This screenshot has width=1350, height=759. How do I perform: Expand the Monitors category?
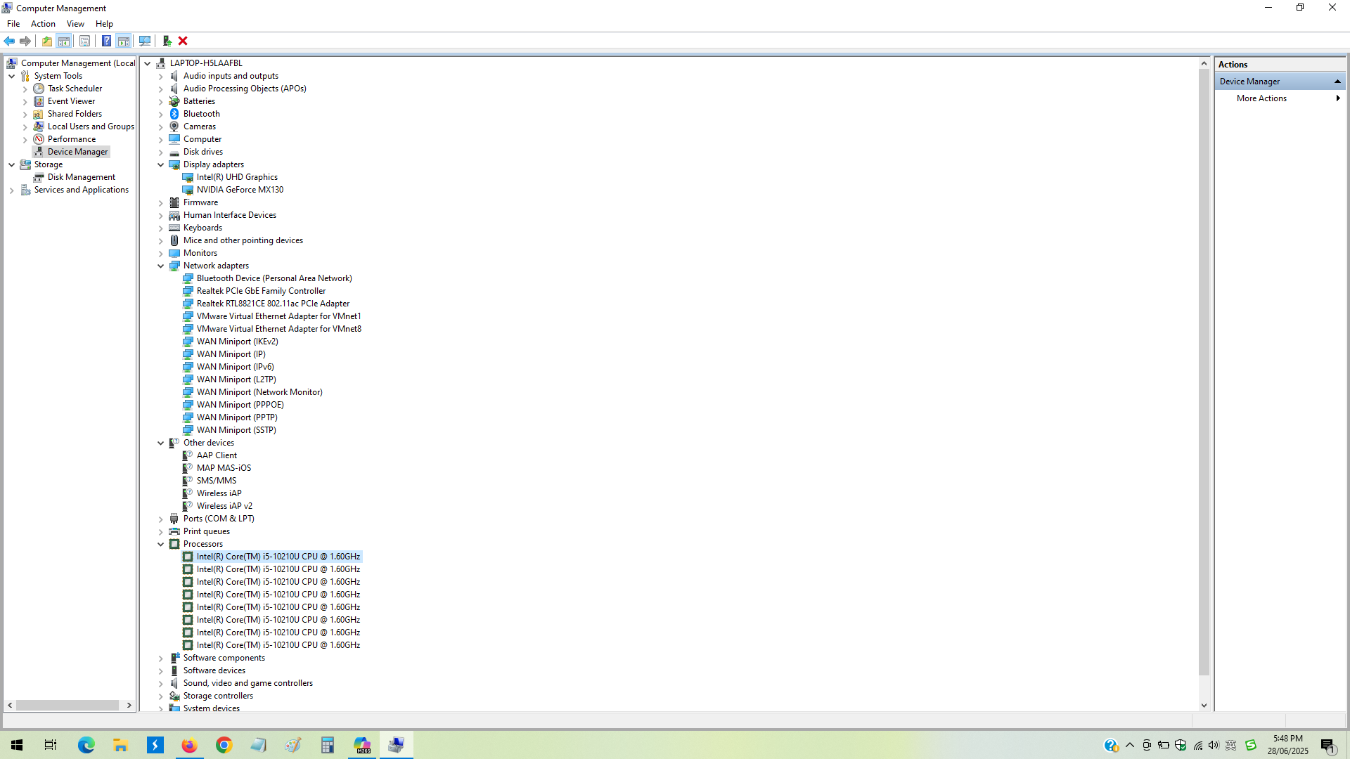pos(161,253)
